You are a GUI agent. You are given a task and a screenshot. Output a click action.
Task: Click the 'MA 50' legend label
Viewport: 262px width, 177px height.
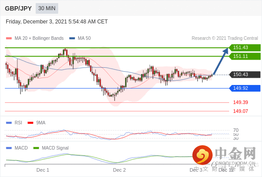pyautogui.click(x=84, y=38)
